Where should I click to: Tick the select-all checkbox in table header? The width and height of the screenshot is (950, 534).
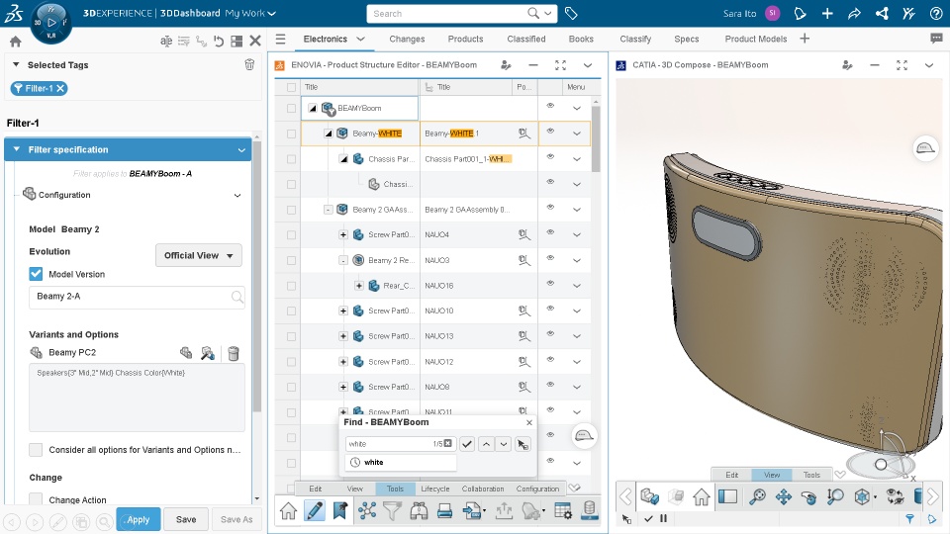click(291, 87)
